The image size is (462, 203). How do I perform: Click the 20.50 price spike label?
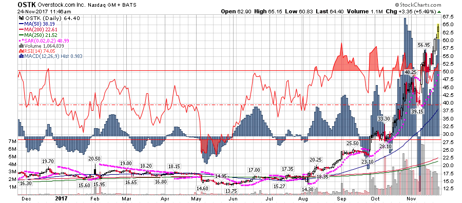pos(94,158)
